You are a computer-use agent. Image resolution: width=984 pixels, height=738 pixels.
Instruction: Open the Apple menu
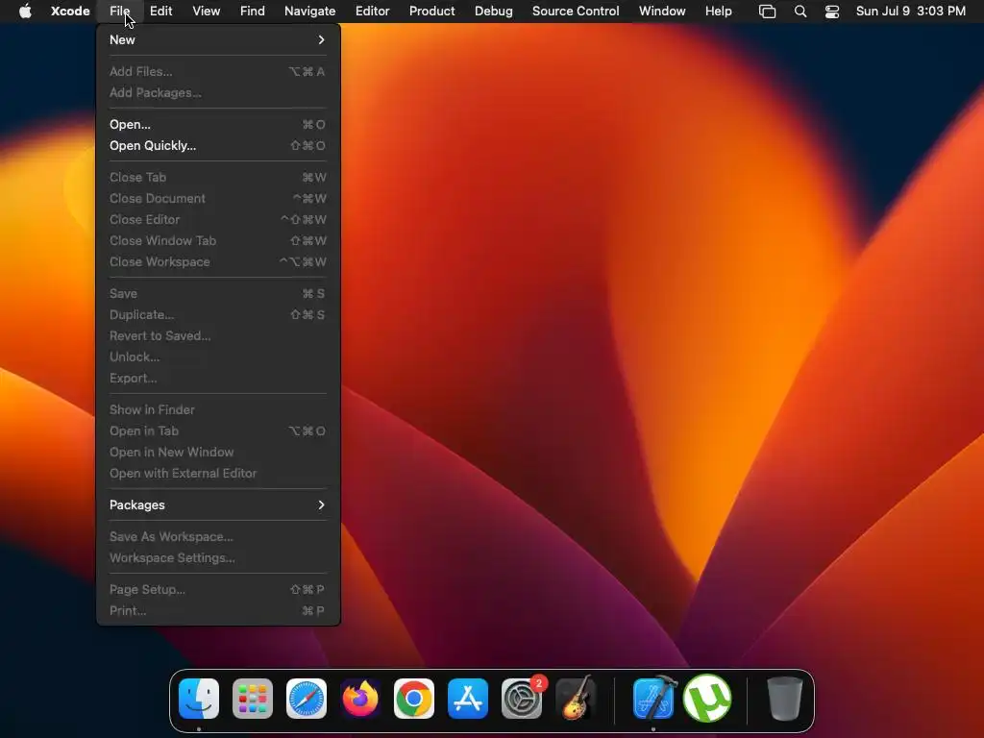25,12
